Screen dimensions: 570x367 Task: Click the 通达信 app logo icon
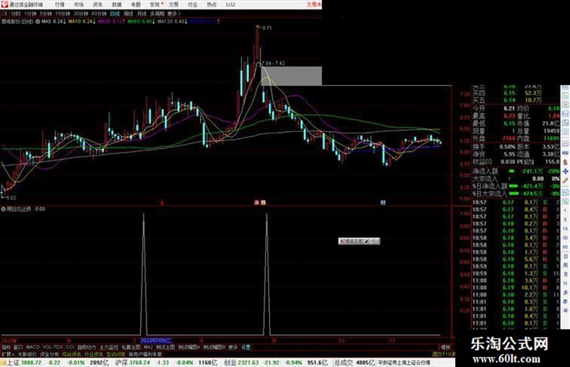tap(4, 5)
